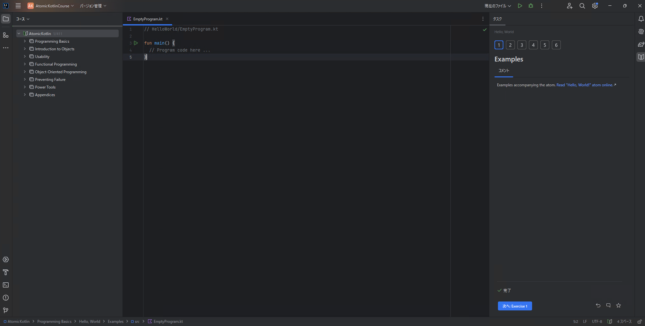Expand the Programming Basics section
Screen dimensions: 645x326
pos(25,41)
